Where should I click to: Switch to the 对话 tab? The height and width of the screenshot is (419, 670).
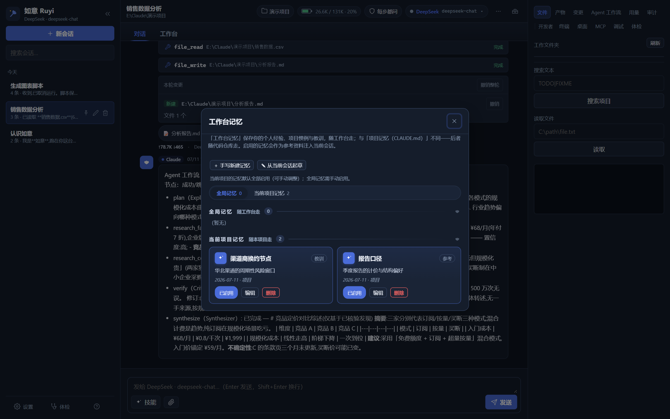point(140,34)
